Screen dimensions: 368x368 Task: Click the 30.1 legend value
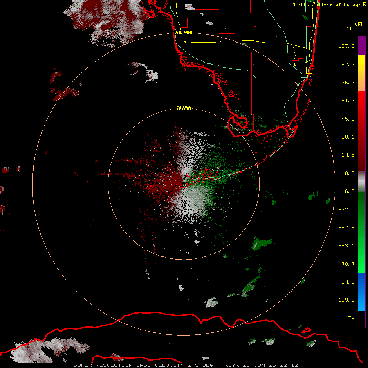click(x=348, y=137)
